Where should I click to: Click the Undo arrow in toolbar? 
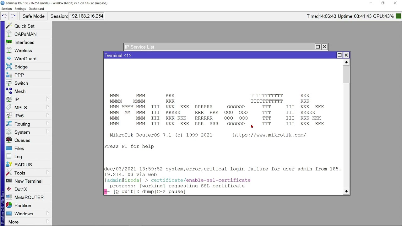pos(4,16)
